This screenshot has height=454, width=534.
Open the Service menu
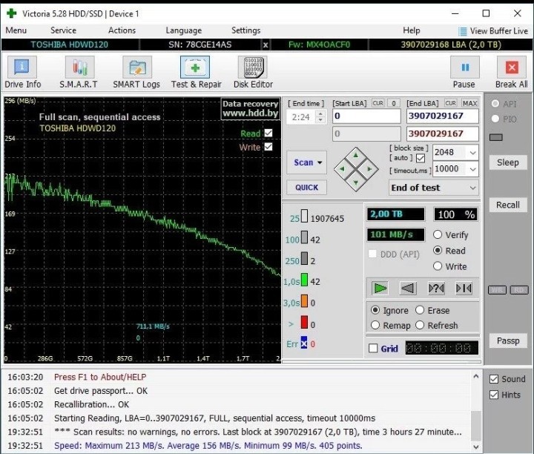coord(63,30)
